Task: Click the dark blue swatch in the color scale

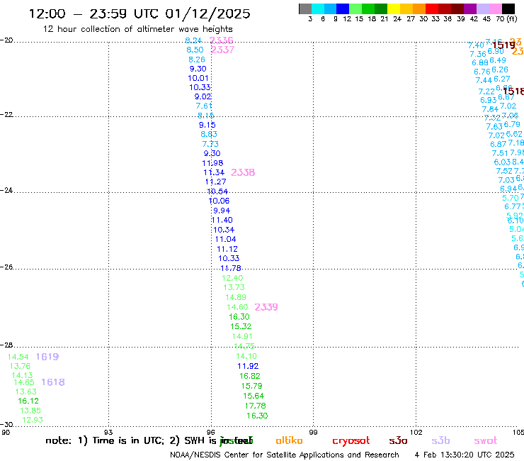Action: tap(343, 9)
